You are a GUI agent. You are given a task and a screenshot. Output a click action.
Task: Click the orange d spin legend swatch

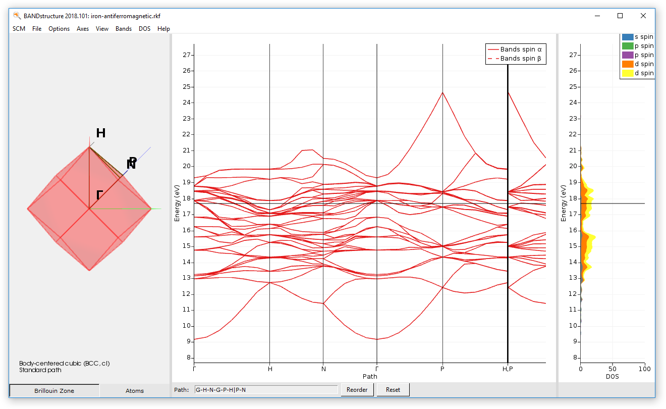629,64
